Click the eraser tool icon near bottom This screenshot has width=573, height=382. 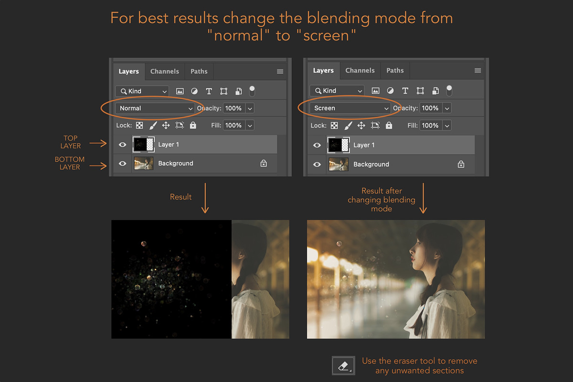pyautogui.click(x=343, y=365)
